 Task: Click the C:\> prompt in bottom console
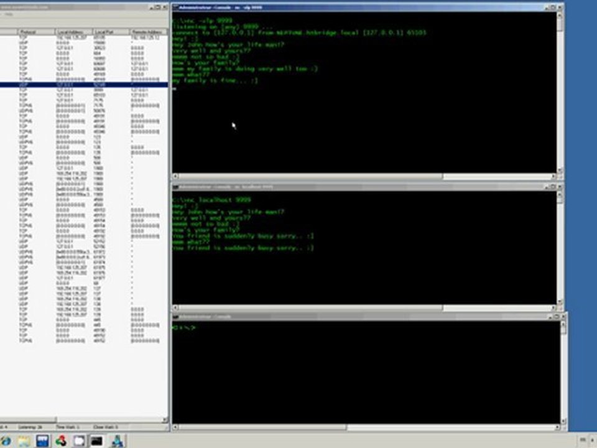[x=184, y=328]
